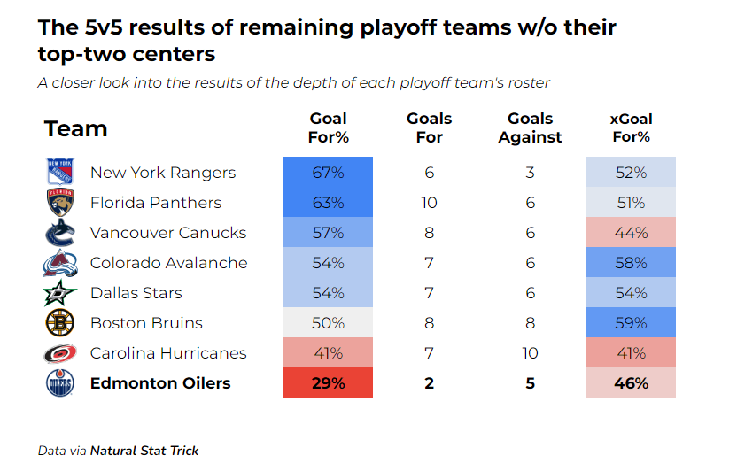Image resolution: width=737 pixels, height=471 pixels.
Task: Select the red 29% Goal For cell
Action: point(328,383)
